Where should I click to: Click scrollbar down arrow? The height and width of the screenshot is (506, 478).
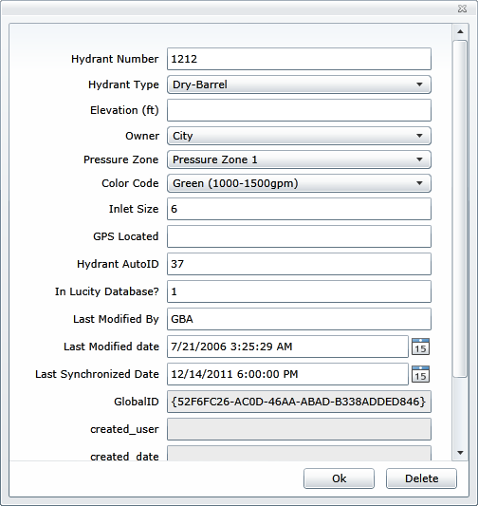[460, 453]
